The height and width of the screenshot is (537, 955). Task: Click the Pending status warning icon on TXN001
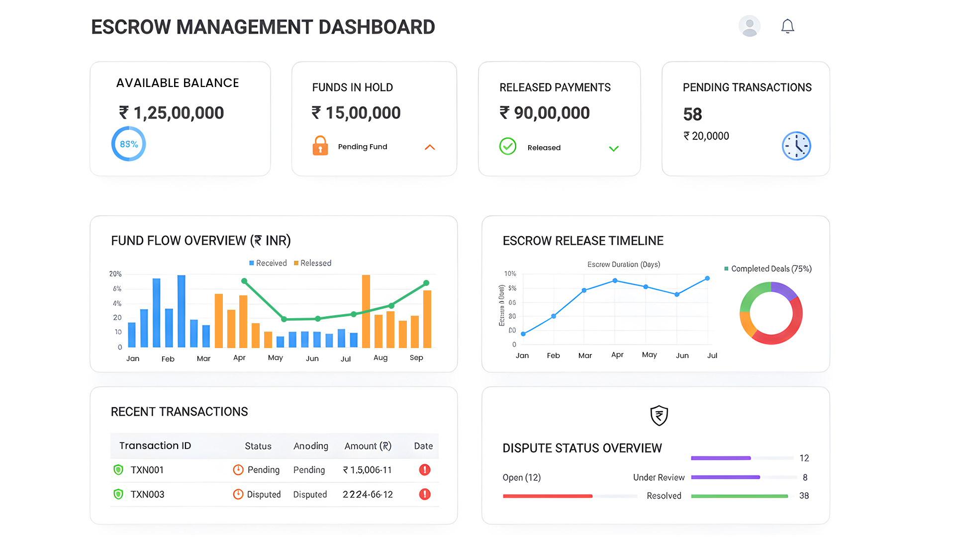pyautogui.click(x=238, y=469)
